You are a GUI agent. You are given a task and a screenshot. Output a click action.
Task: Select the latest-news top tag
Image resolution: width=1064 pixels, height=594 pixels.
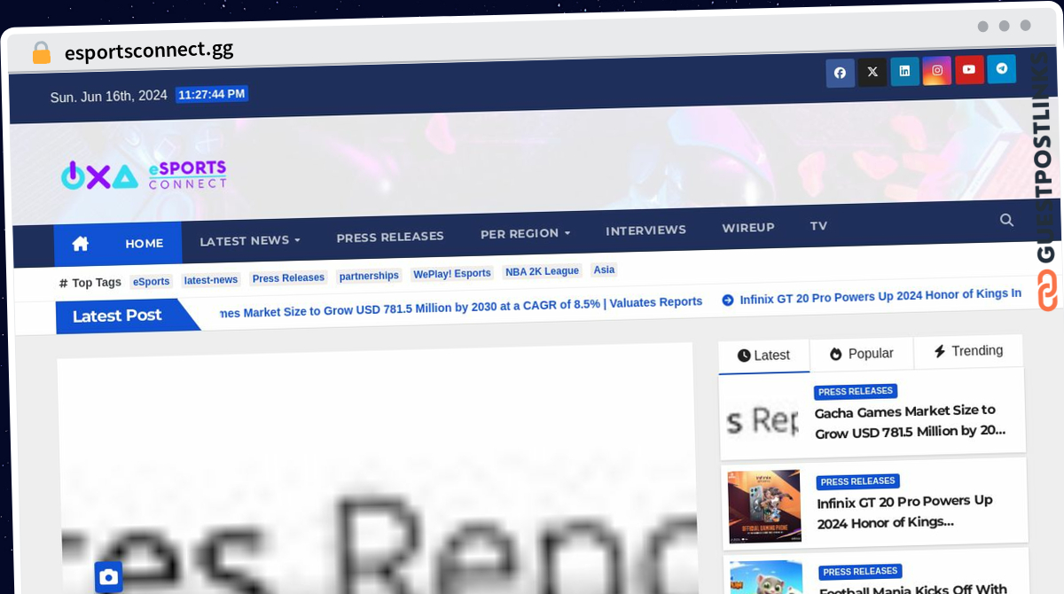[x=211, y=280]
